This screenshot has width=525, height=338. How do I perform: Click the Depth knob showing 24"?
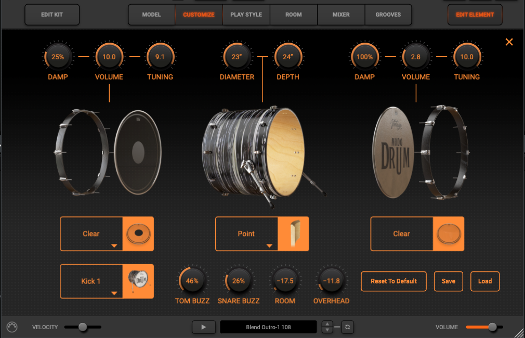[x=288, y=57]
